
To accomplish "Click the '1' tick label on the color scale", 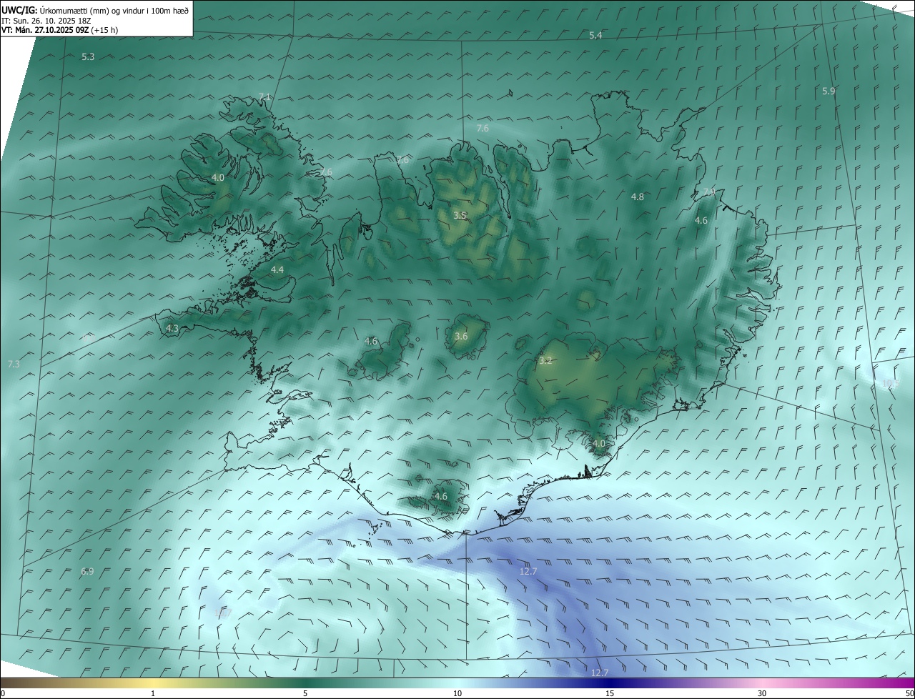I will [153, 693].
